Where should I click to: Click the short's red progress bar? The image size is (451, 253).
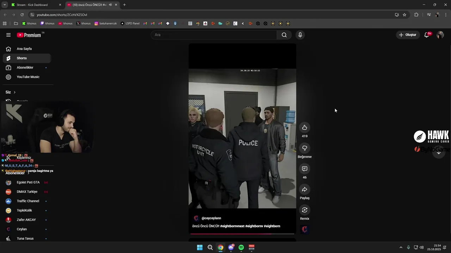click(242, 233)
